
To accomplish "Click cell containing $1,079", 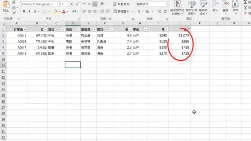I will pyautogui.click(x=180, y=35).
